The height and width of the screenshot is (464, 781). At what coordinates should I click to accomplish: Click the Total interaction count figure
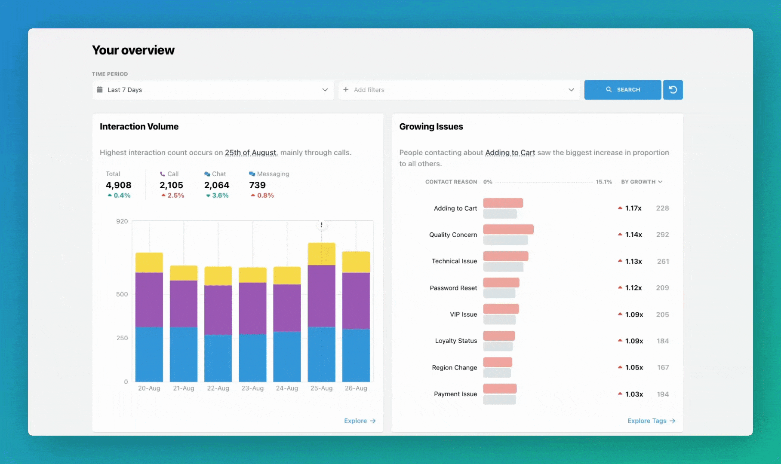click(x=118, y=185)
